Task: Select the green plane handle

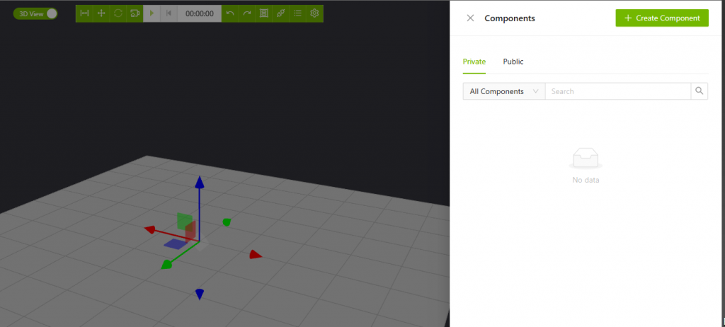Action: 183,221
